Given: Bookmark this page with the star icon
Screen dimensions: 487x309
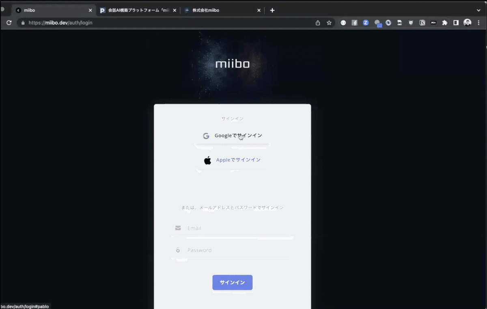Looking at the screenshot, I should [x=329, y=23].
